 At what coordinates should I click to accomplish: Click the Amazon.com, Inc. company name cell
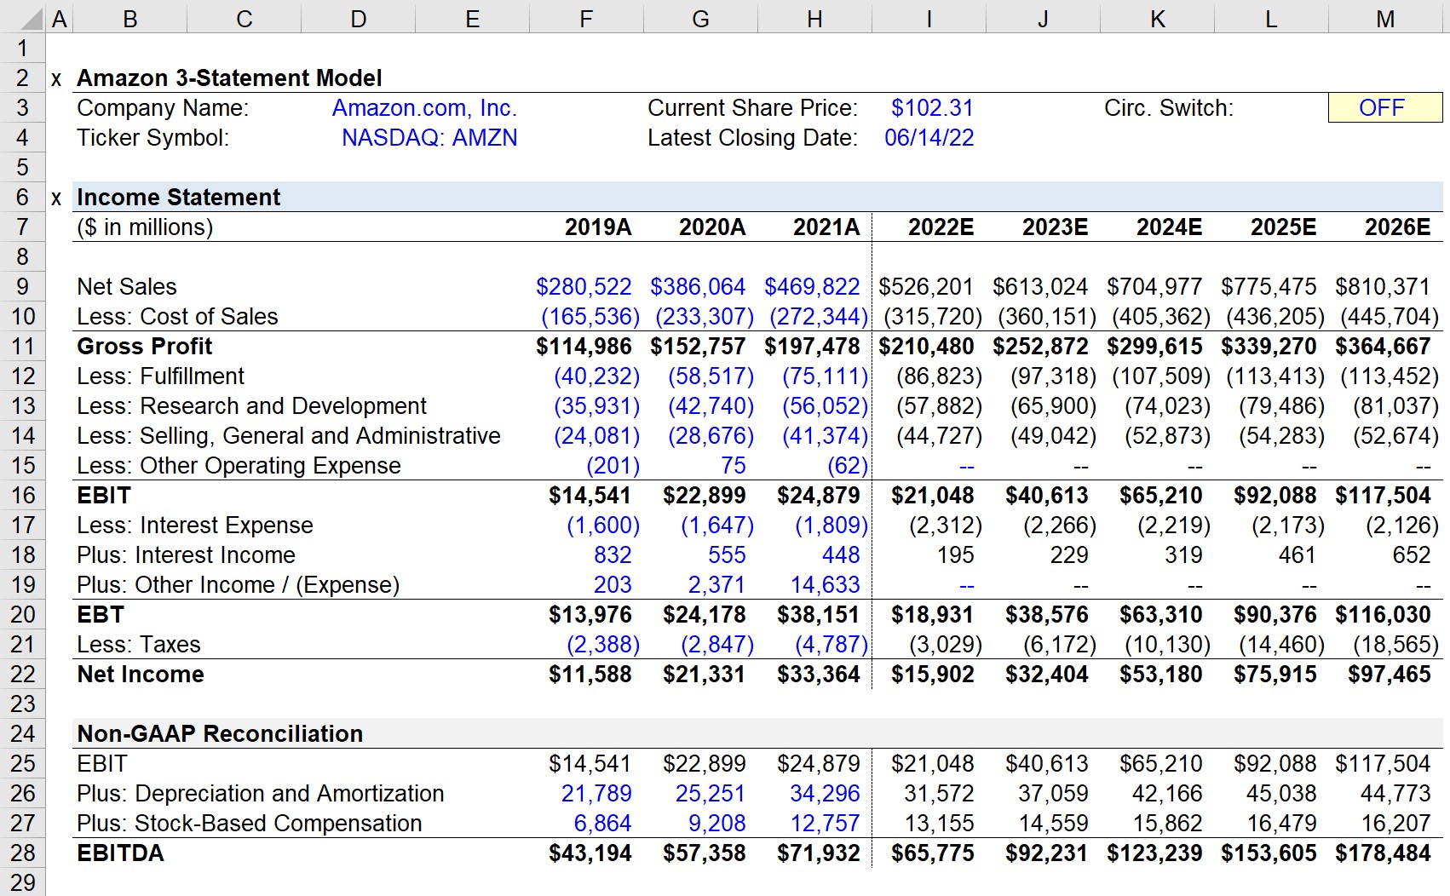tap(424, 108)
